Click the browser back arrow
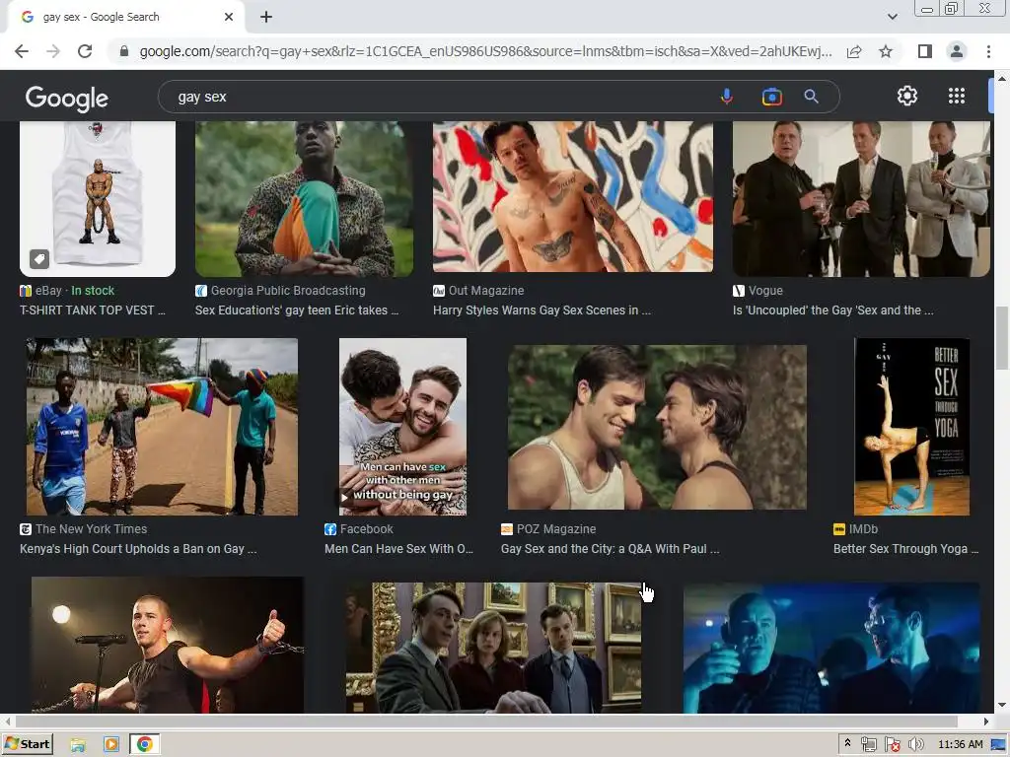The image size is (1010, 757). coord(22,51)
